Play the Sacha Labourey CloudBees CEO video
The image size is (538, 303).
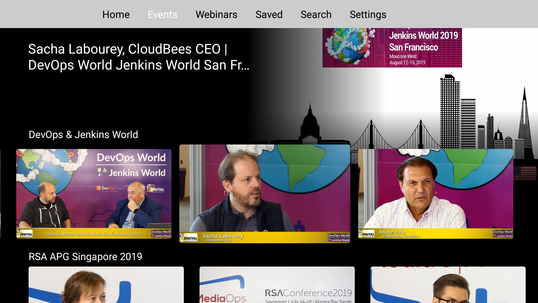point(265,194)
